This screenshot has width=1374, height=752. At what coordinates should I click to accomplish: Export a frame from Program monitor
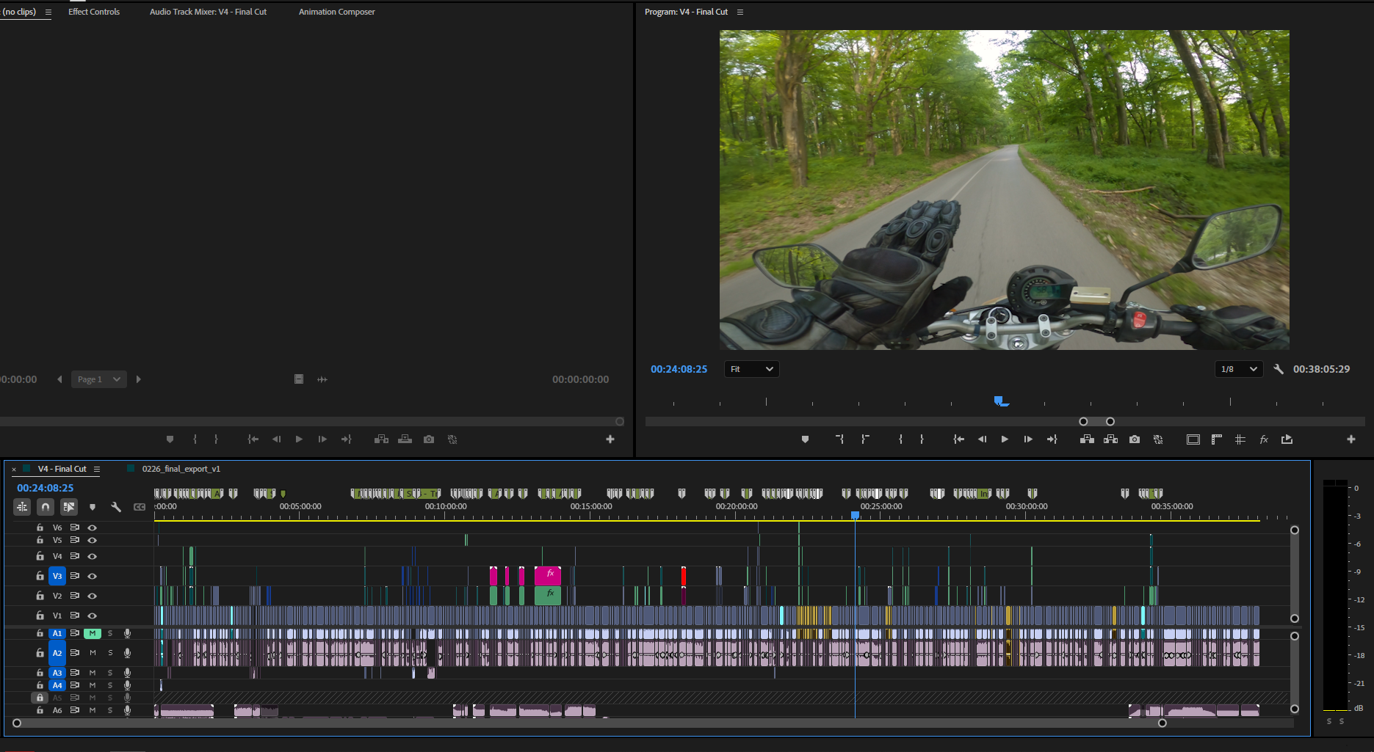pos(1135,439)
